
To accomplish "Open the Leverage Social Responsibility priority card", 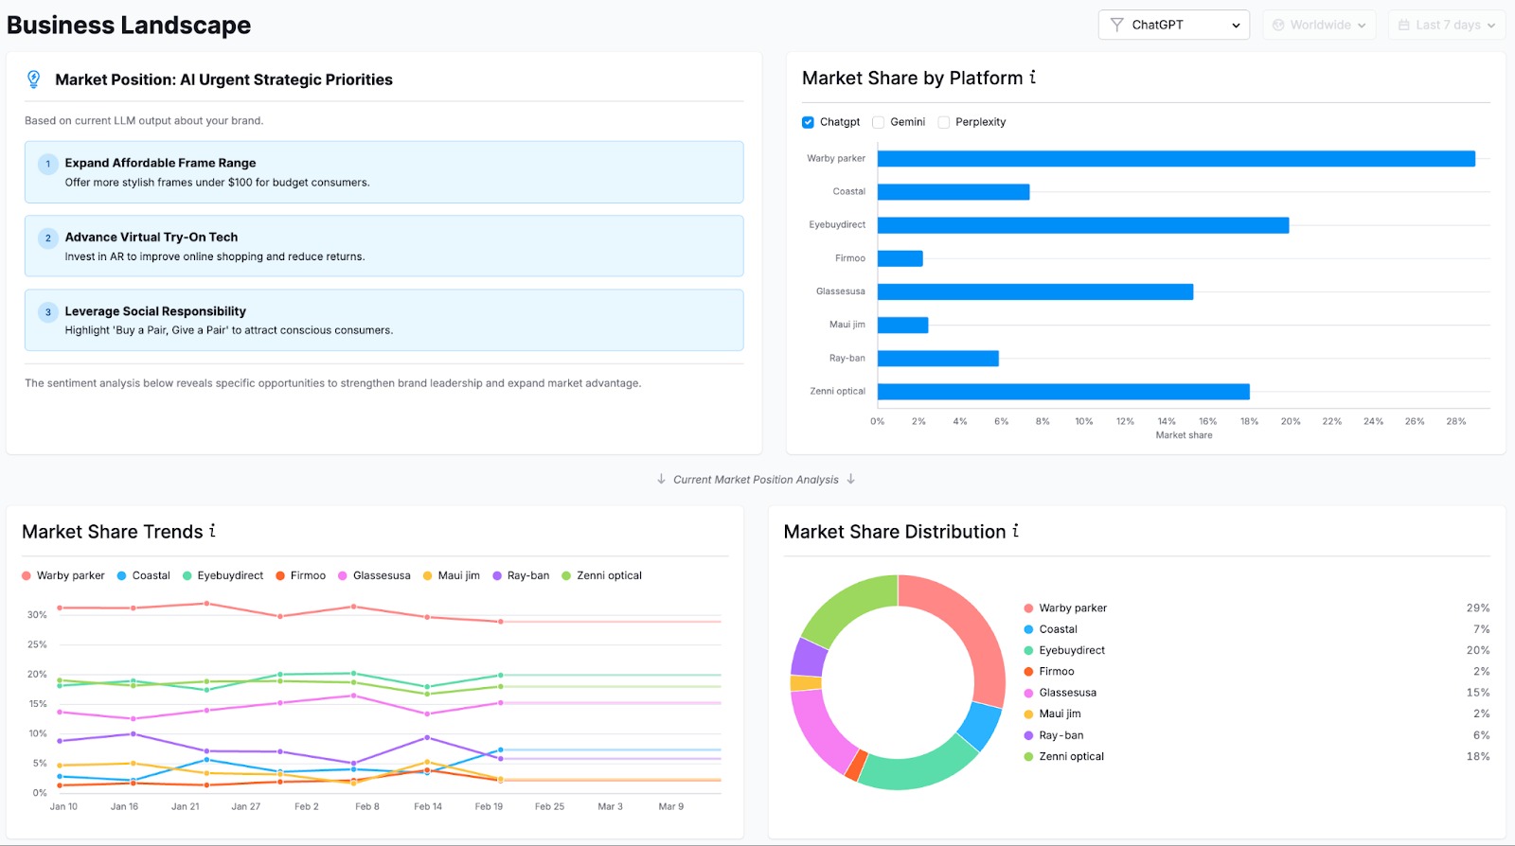I will pos(383,320).
